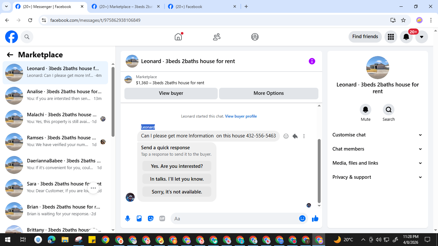Mute the conversation bell icon
The width and height of the screenshot is (438, 246).
click(366, 110)
